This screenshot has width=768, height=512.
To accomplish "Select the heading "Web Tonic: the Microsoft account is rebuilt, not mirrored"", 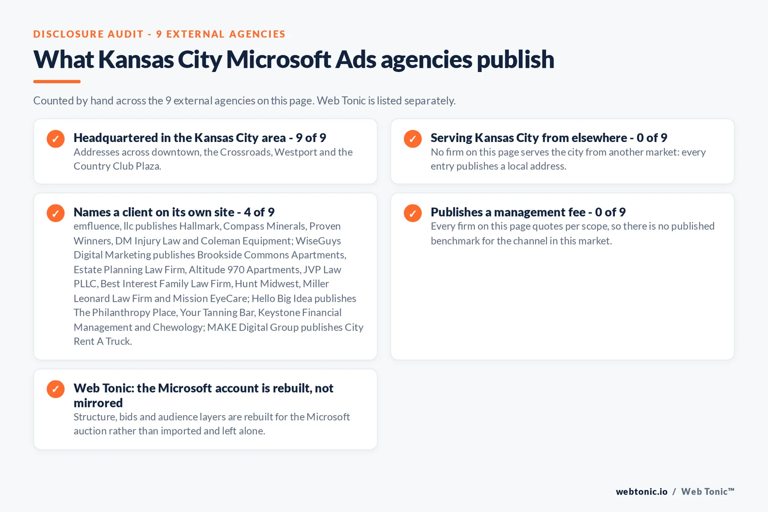I will pyautogui.click(x=204, y=395).
